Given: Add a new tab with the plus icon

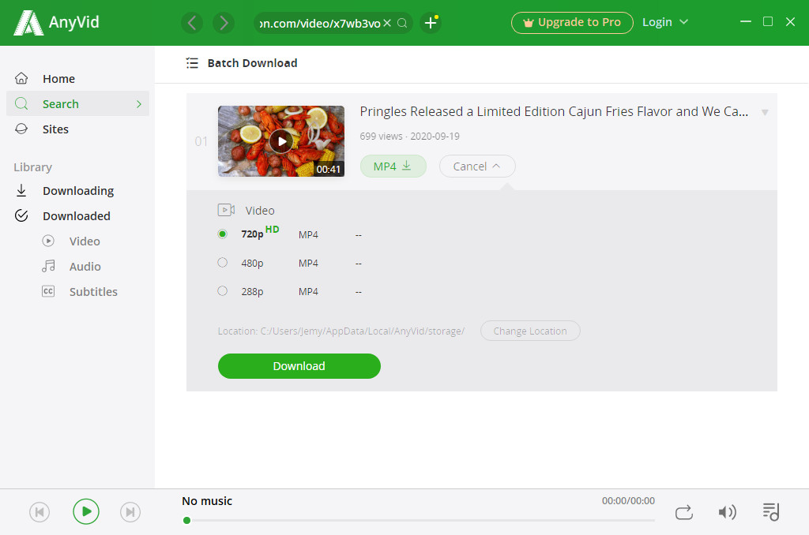Looking at the screenshot, I should coord(431,23).
